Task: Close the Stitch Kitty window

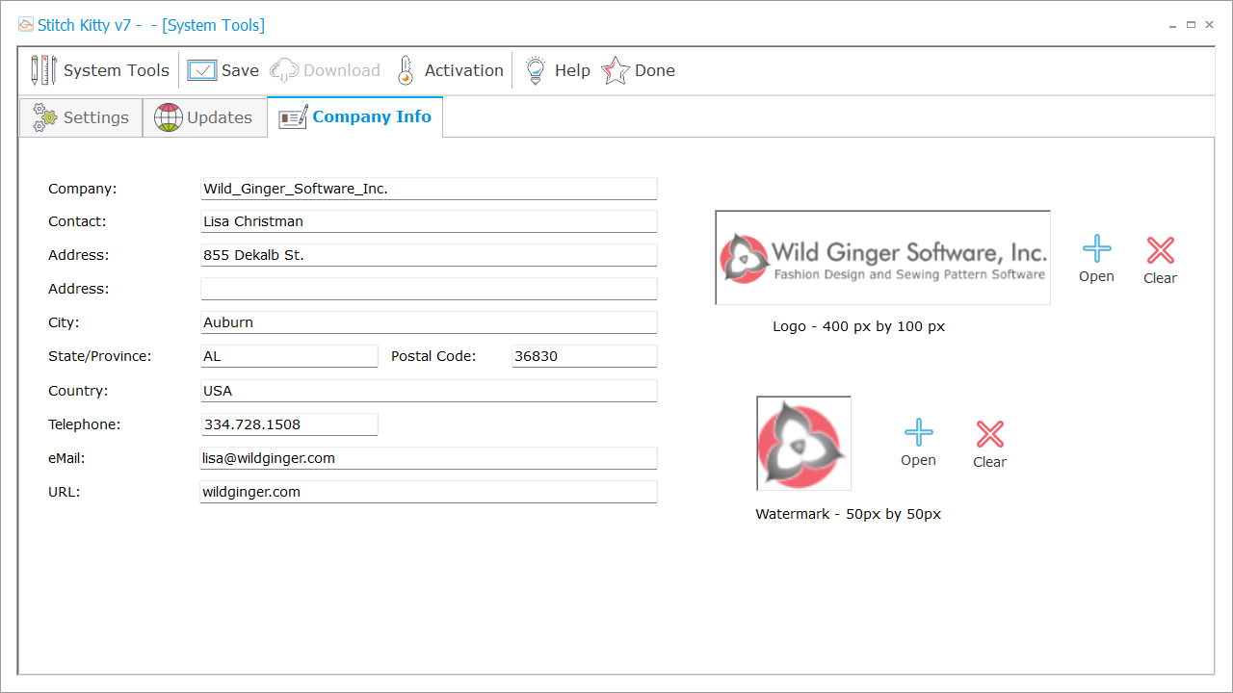Action: (x=1210, y=25)
